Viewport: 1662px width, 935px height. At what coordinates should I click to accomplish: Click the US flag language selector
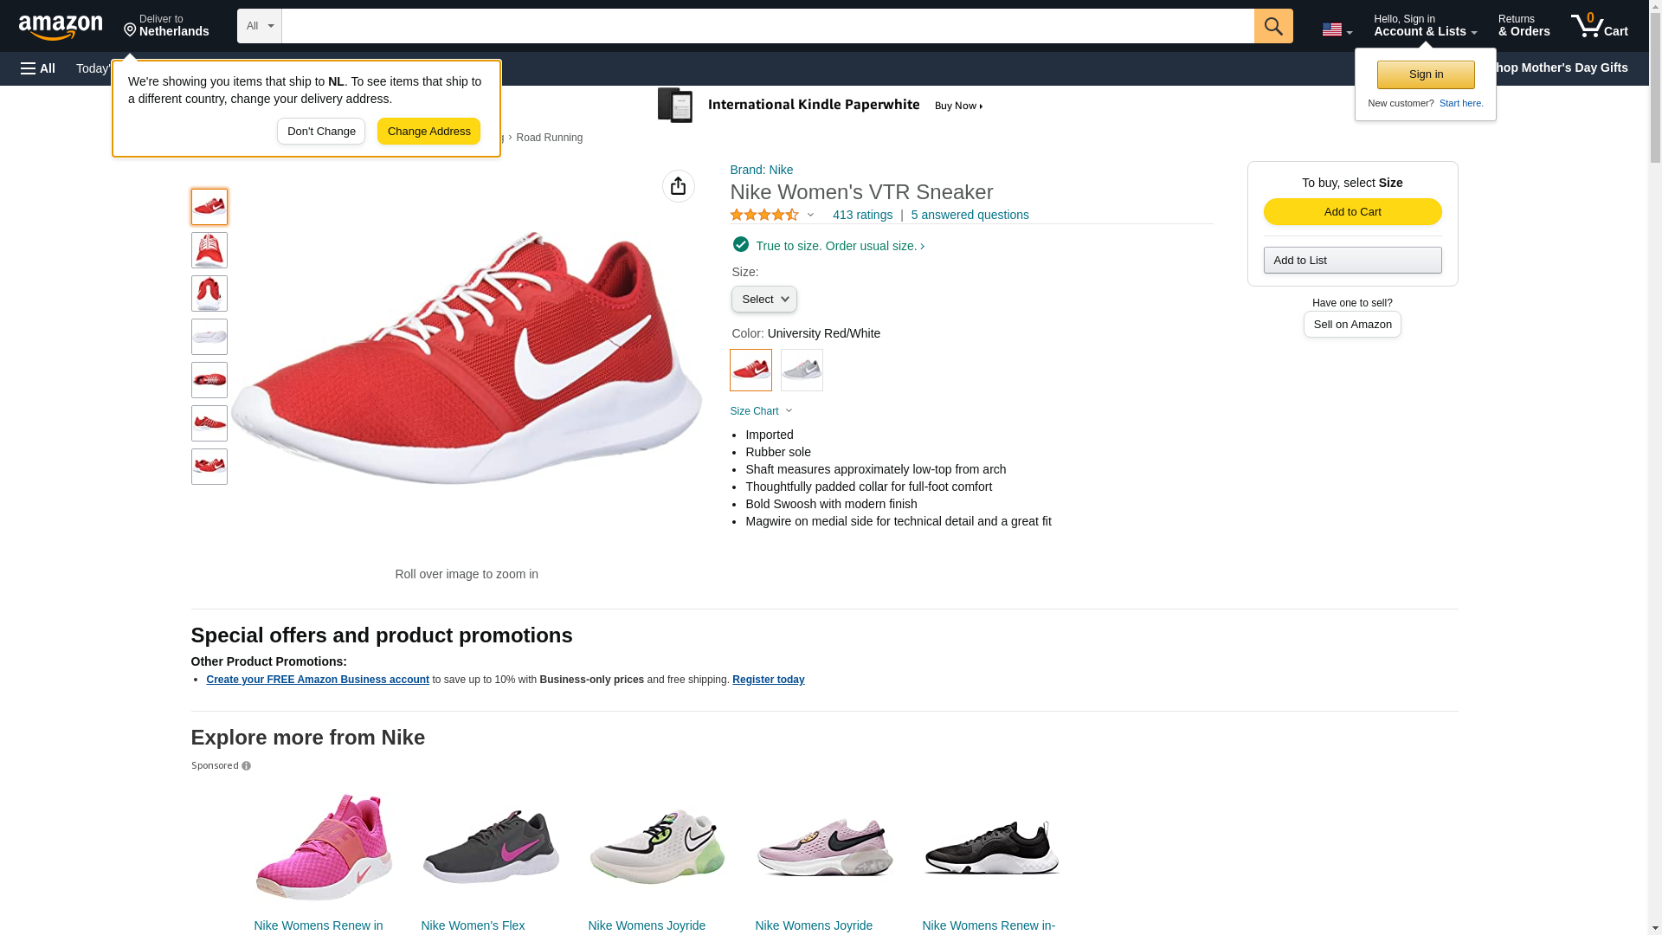[x=1336, y=29]
